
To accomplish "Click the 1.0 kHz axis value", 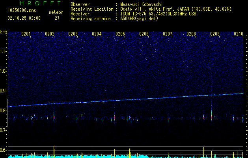I will click(x=4, y=71).
